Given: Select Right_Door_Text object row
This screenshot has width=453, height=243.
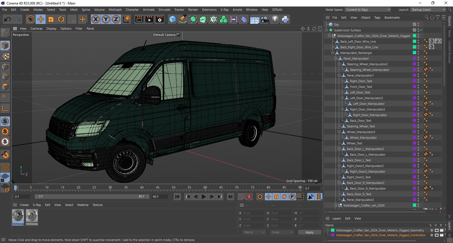Looking at the screenshot, I should 361,81.
